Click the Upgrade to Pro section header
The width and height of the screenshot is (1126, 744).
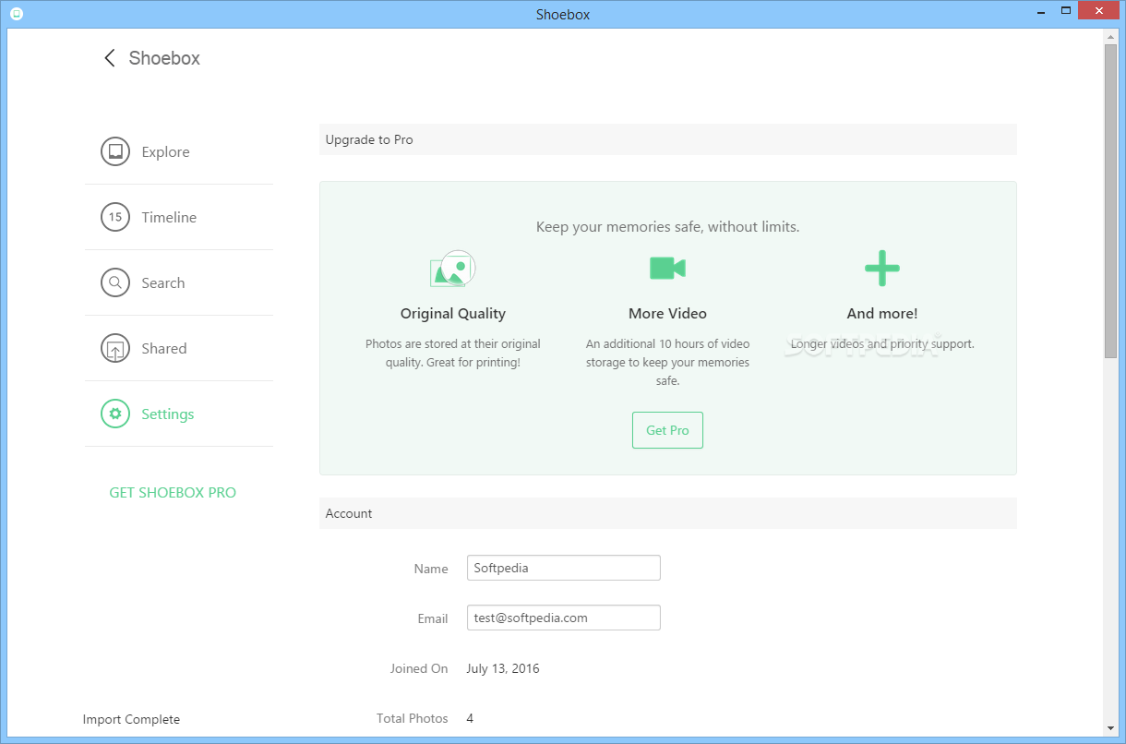668,139
